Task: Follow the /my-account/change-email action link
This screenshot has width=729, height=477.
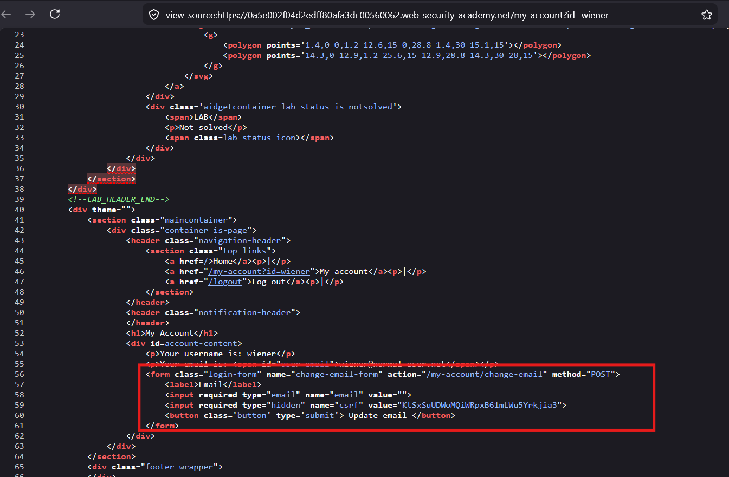Action: [485, 374]
